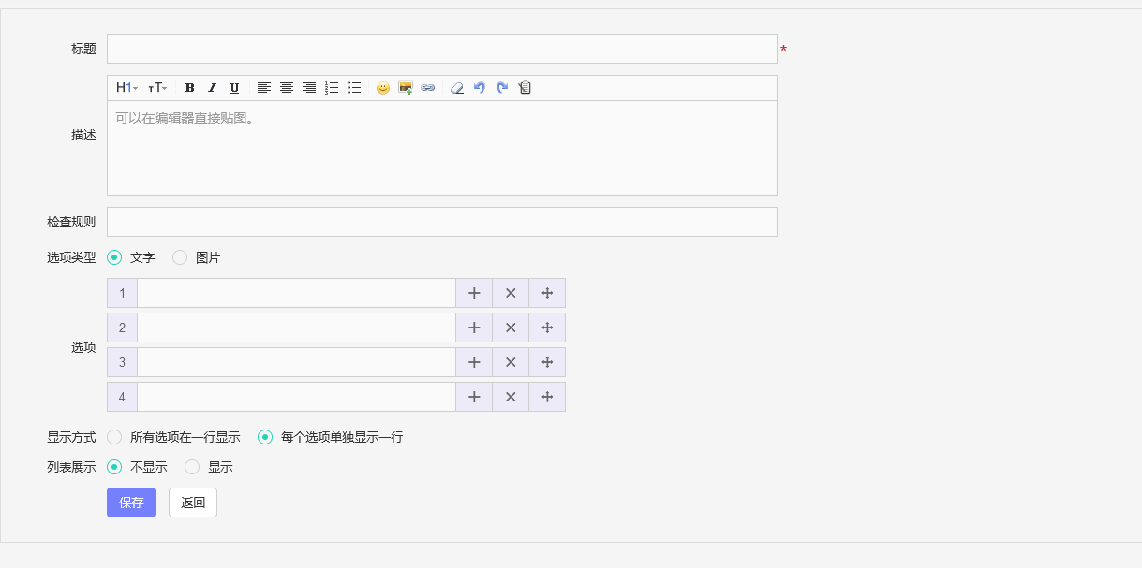Image resolution: width=1142 pixels, height=568 pixels.
Task: Click the 保存 button
Action: [x=131, y=502]
